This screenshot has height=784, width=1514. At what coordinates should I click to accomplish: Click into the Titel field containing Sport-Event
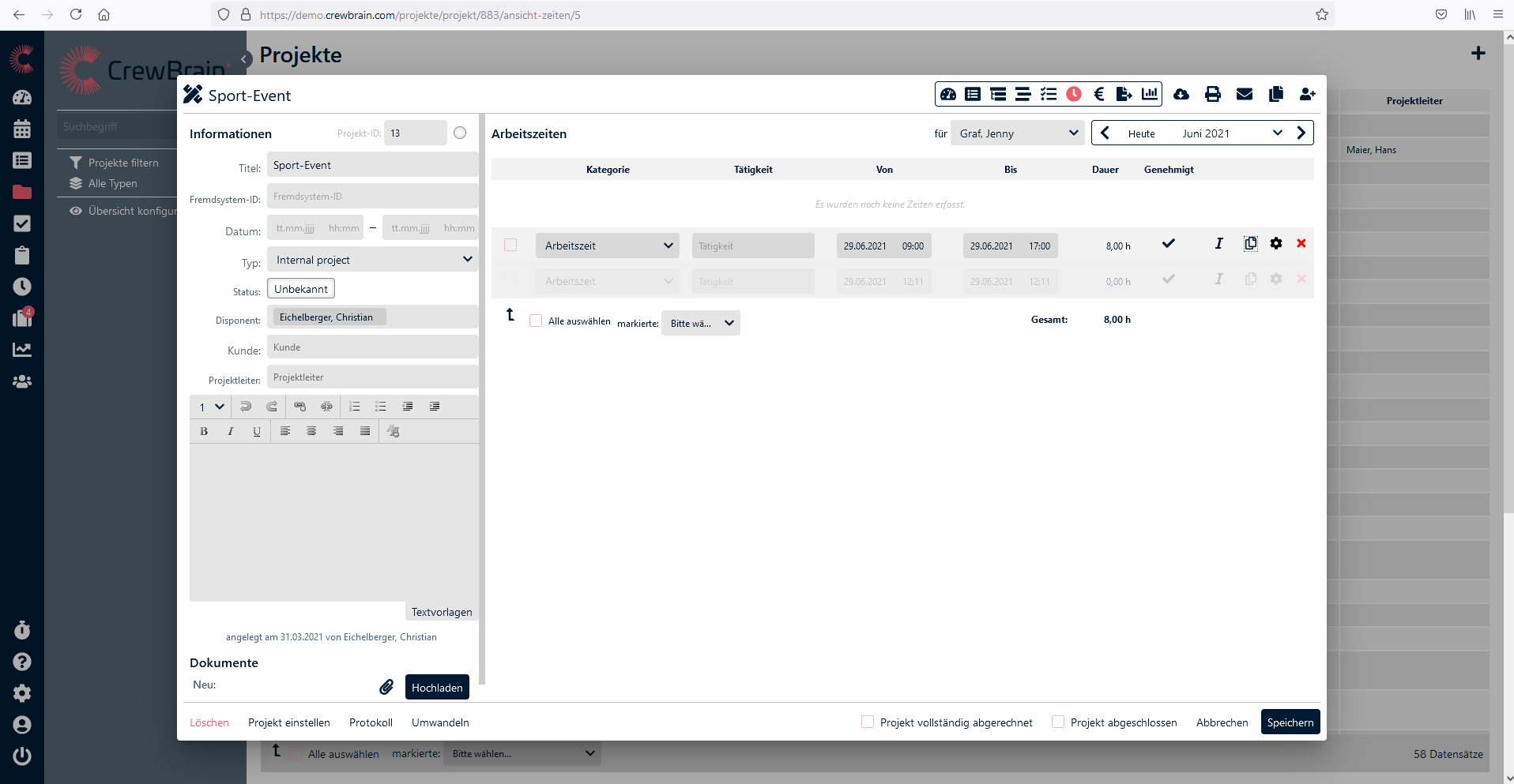click(x=373, y=165)
